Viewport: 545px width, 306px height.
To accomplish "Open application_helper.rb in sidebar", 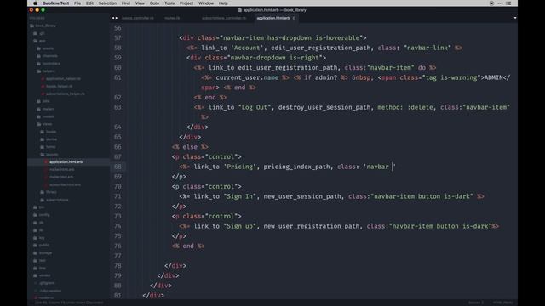I will coord(63,79).
